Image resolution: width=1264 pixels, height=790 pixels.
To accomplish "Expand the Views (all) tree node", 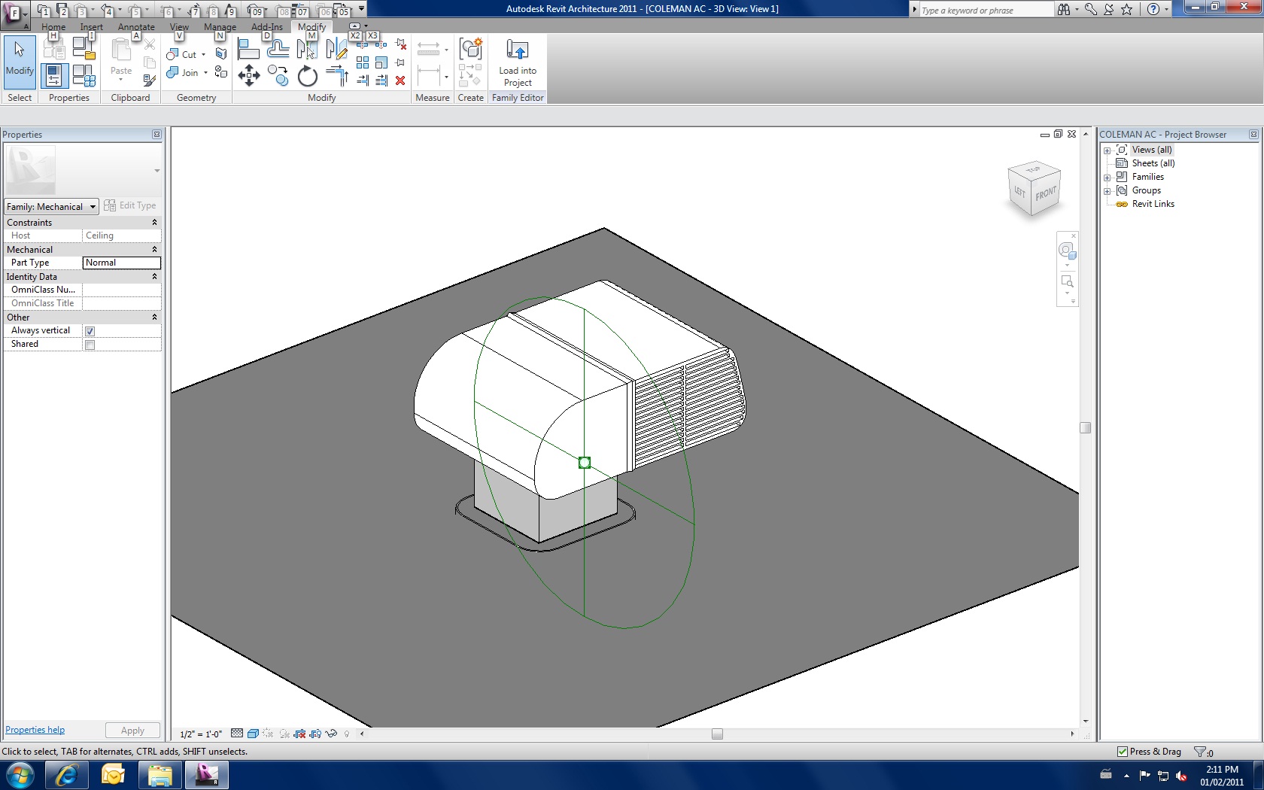I will [1108, 150].
